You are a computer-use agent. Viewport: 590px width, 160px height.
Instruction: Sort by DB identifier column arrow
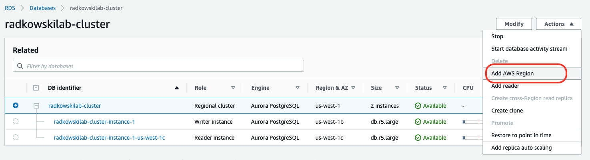point(177,88)
